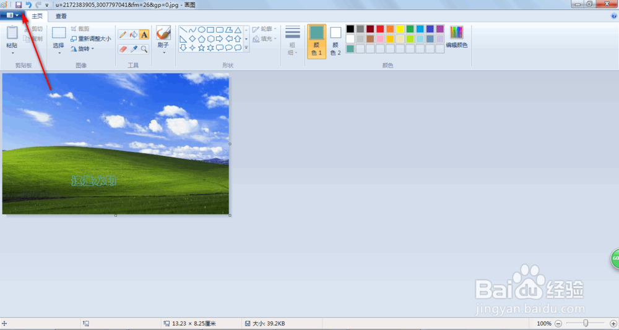Choose the Line shape
The width and height of the screenshot is (619, 330).
pyautogui.click(x=183, y=30)
